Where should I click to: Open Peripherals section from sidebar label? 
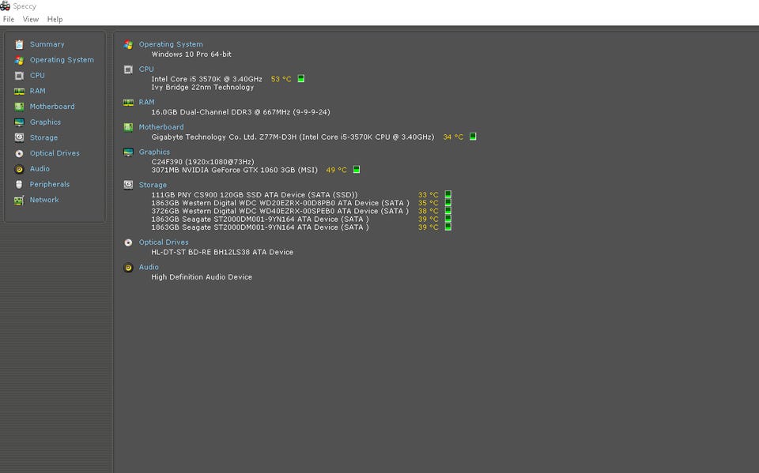pos(49,184)
